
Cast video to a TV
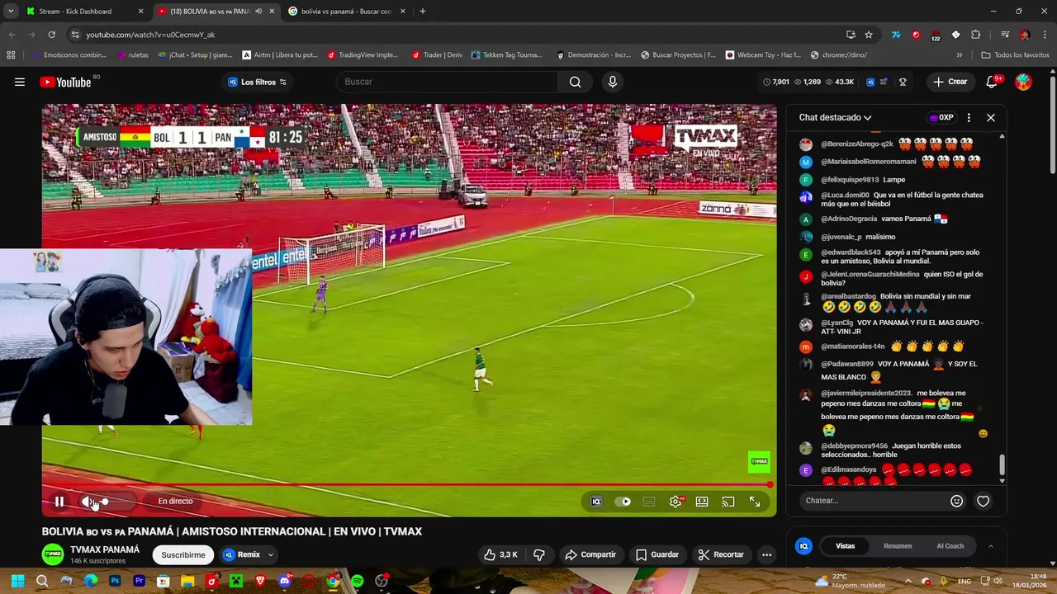728,502
